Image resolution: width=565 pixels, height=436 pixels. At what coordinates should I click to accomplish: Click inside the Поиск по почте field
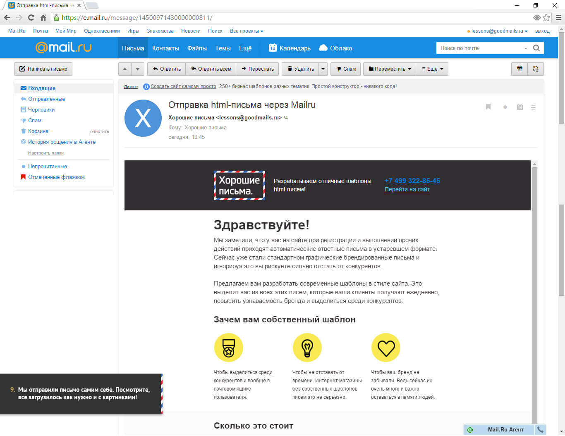click(480, 48)
